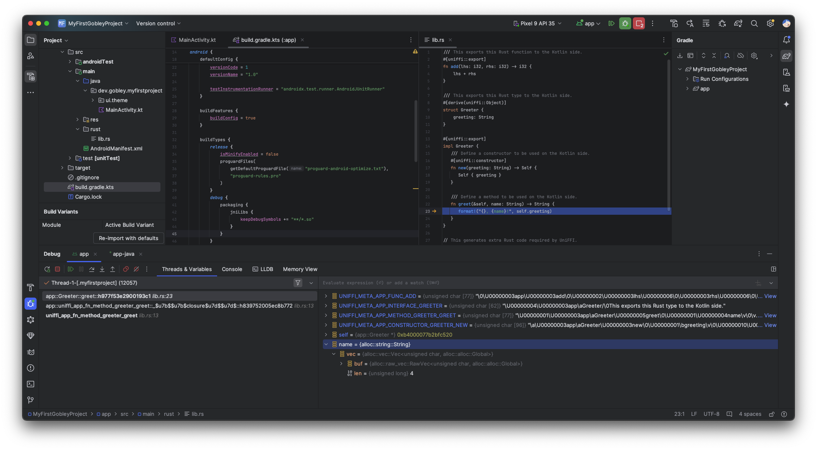This screenshot has width=817, height=450.
Task: Click View link for UNIFFI_META_APP_FUNC_ADD
Action: [x=770, y=296]
